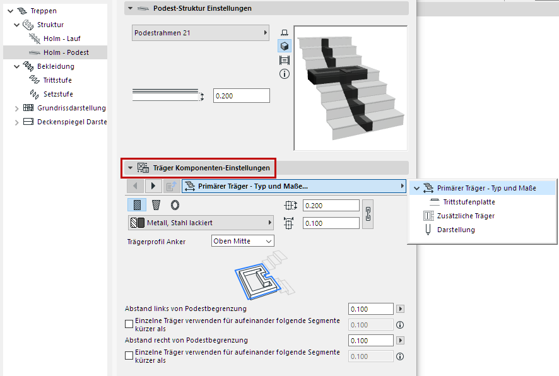
Task: Go to the next settings page arrow
Action: coord(153,186)
